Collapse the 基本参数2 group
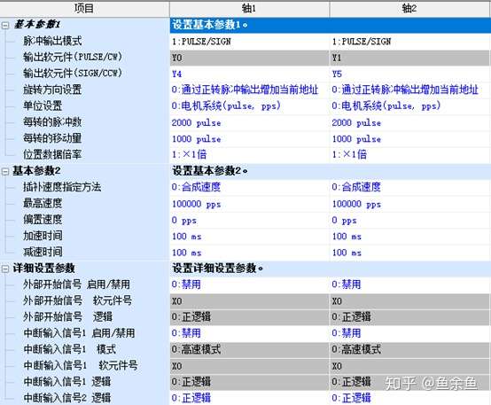 click(5, 171)
